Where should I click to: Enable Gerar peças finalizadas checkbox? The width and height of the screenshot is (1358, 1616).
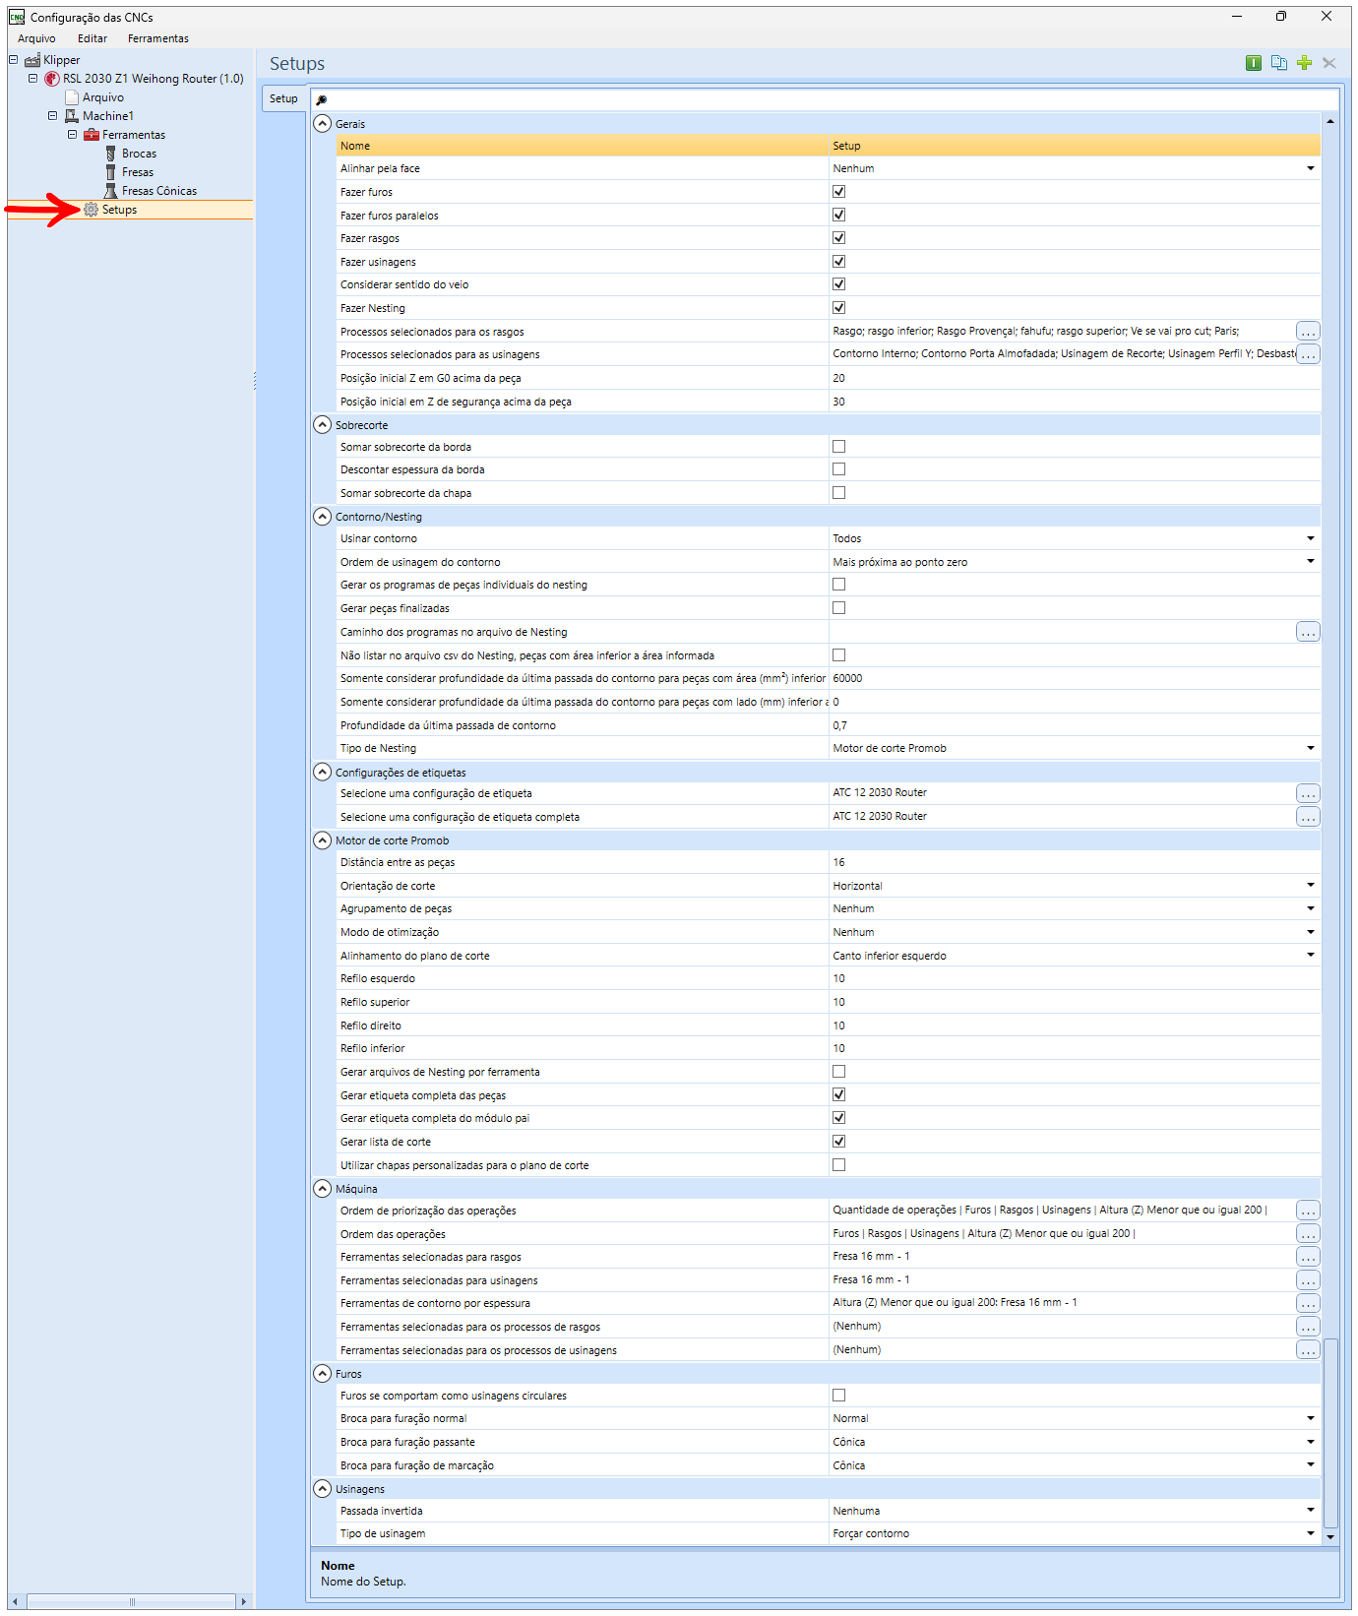(x=839, y=608)
